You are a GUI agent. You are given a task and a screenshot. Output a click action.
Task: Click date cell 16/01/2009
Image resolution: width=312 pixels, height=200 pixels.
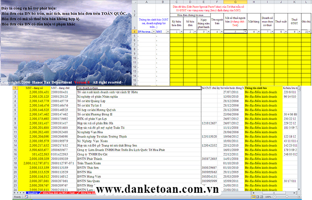pyautogui.click(x=230, y=150)
